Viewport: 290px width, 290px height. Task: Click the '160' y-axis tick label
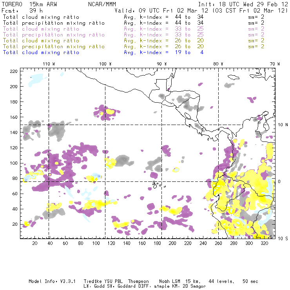[14, 117]
